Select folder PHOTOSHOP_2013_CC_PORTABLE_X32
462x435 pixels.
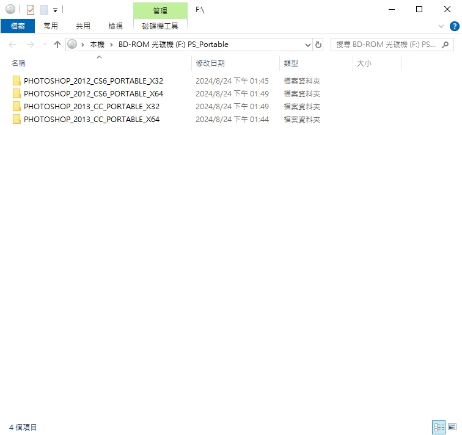point(92,107)
